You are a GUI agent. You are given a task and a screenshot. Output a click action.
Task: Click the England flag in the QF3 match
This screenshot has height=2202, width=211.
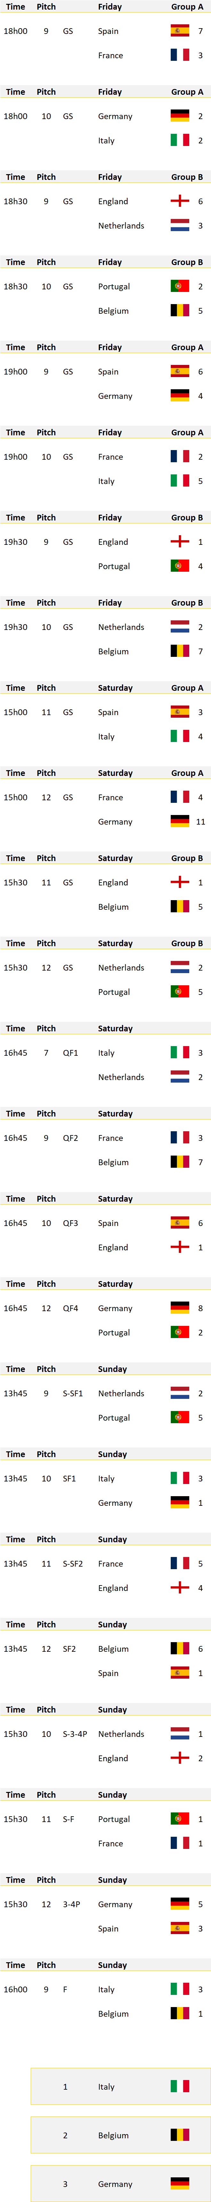[x=179, y=1247]
